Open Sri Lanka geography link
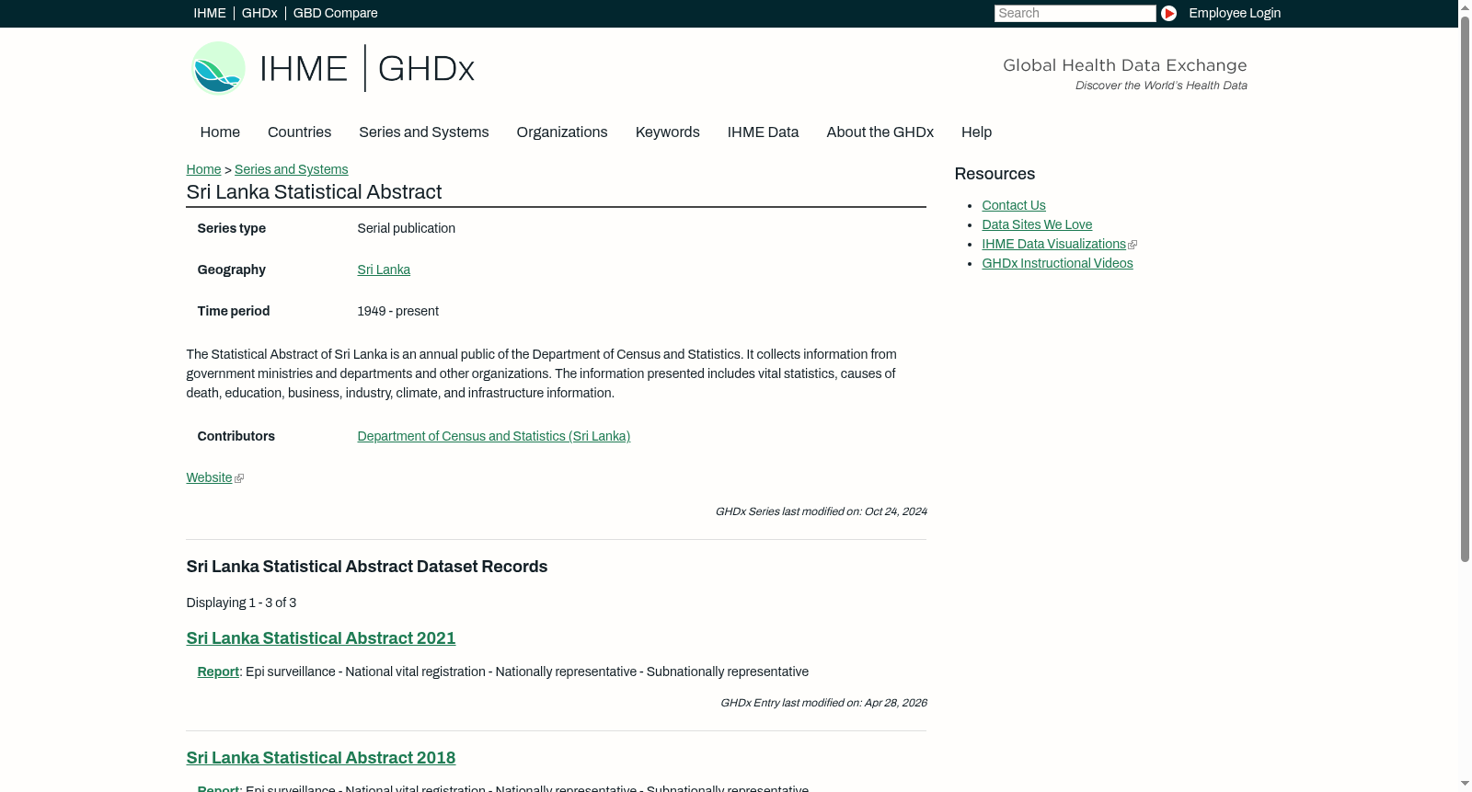This screenshot has width=1472, height=792. (384, 270)
